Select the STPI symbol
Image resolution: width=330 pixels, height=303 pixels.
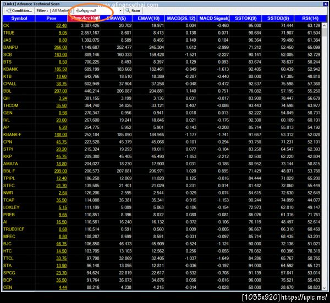point(8,149)
